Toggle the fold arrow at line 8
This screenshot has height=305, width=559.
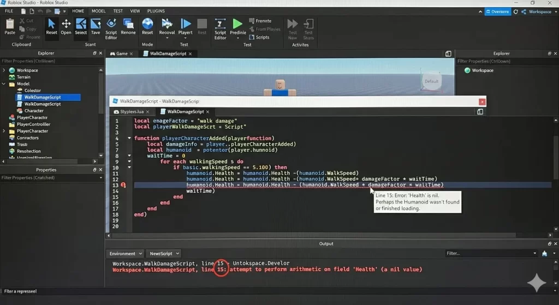click(x=129, y=156)
